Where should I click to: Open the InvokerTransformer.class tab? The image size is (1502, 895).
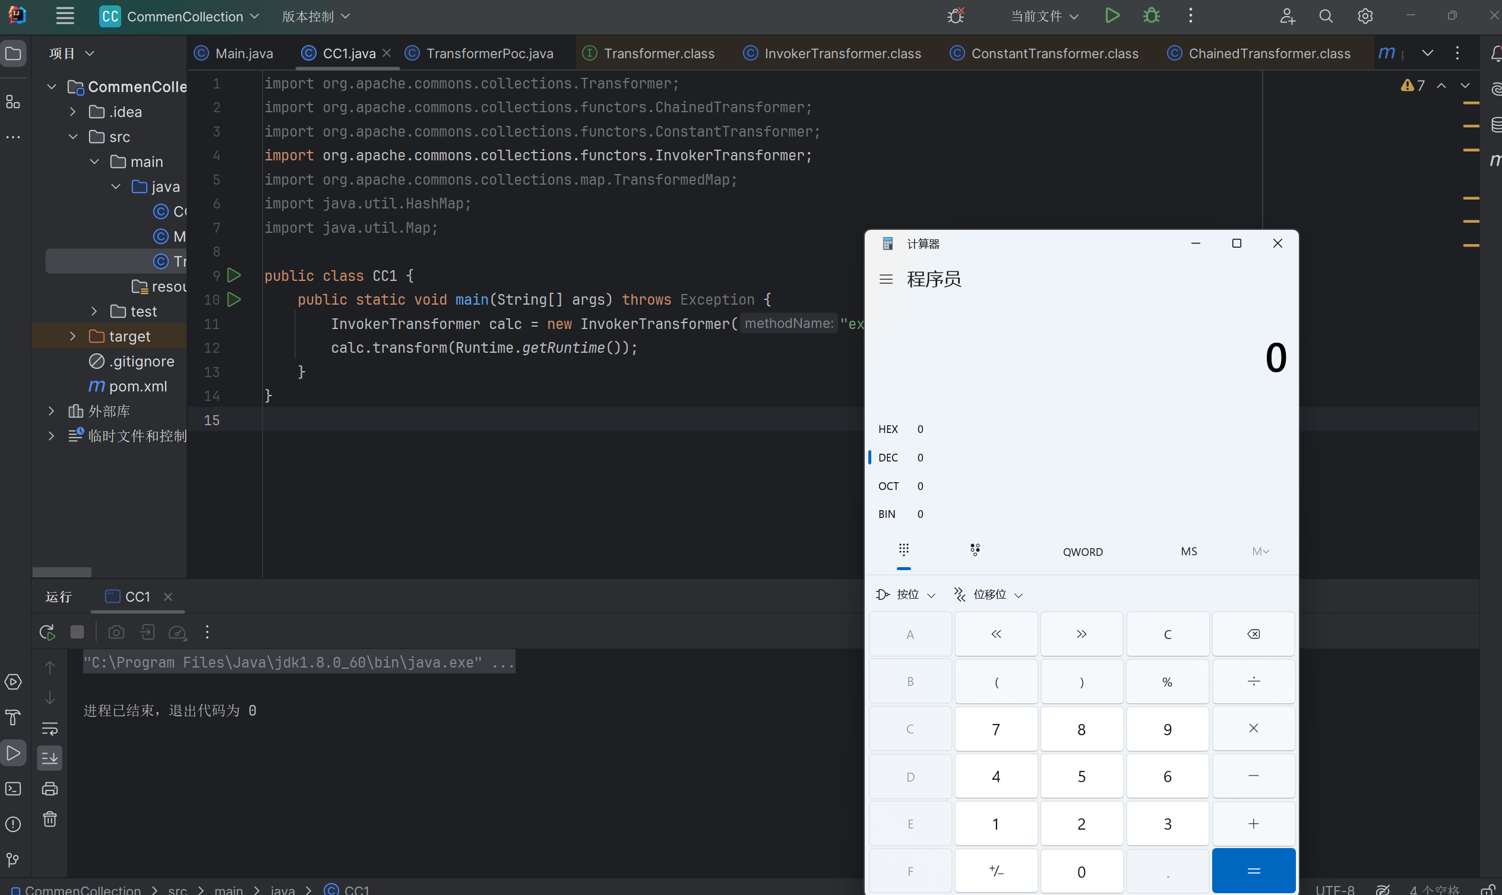tap(842, 53)
